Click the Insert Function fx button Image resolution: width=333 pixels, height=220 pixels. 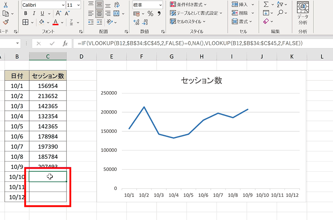(x=65, y=44)
